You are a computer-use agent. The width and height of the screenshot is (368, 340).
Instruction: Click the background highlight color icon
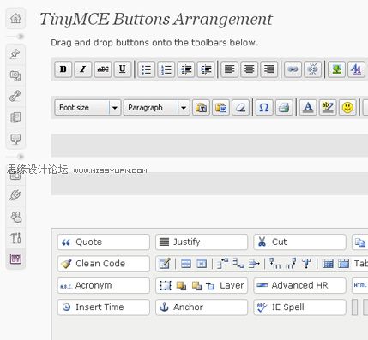[x=328, y=108]
